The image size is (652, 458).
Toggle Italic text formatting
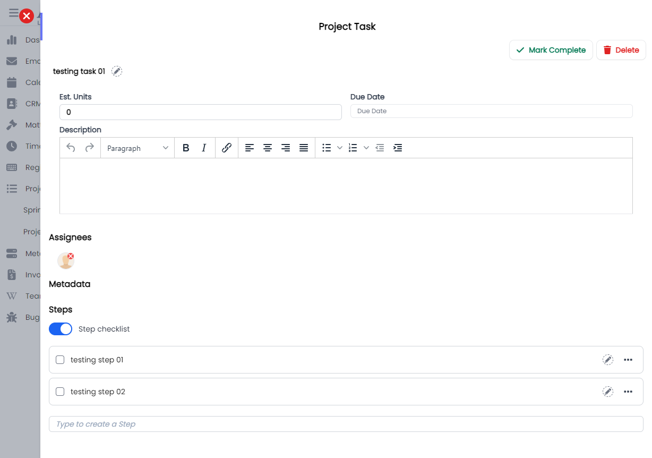coord(204,148)
